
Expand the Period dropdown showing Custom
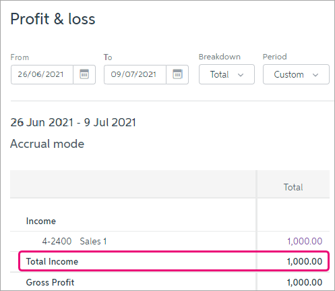click(296, 74)
